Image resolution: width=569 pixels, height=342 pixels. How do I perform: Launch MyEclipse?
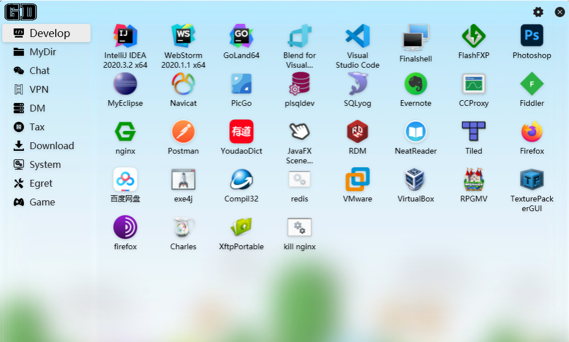pos(125,84)
